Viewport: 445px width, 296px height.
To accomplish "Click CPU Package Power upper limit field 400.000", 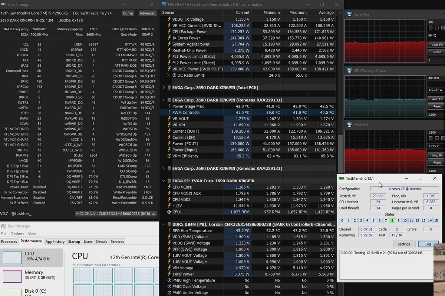I will pyautogui.click(x=436, y=78).
